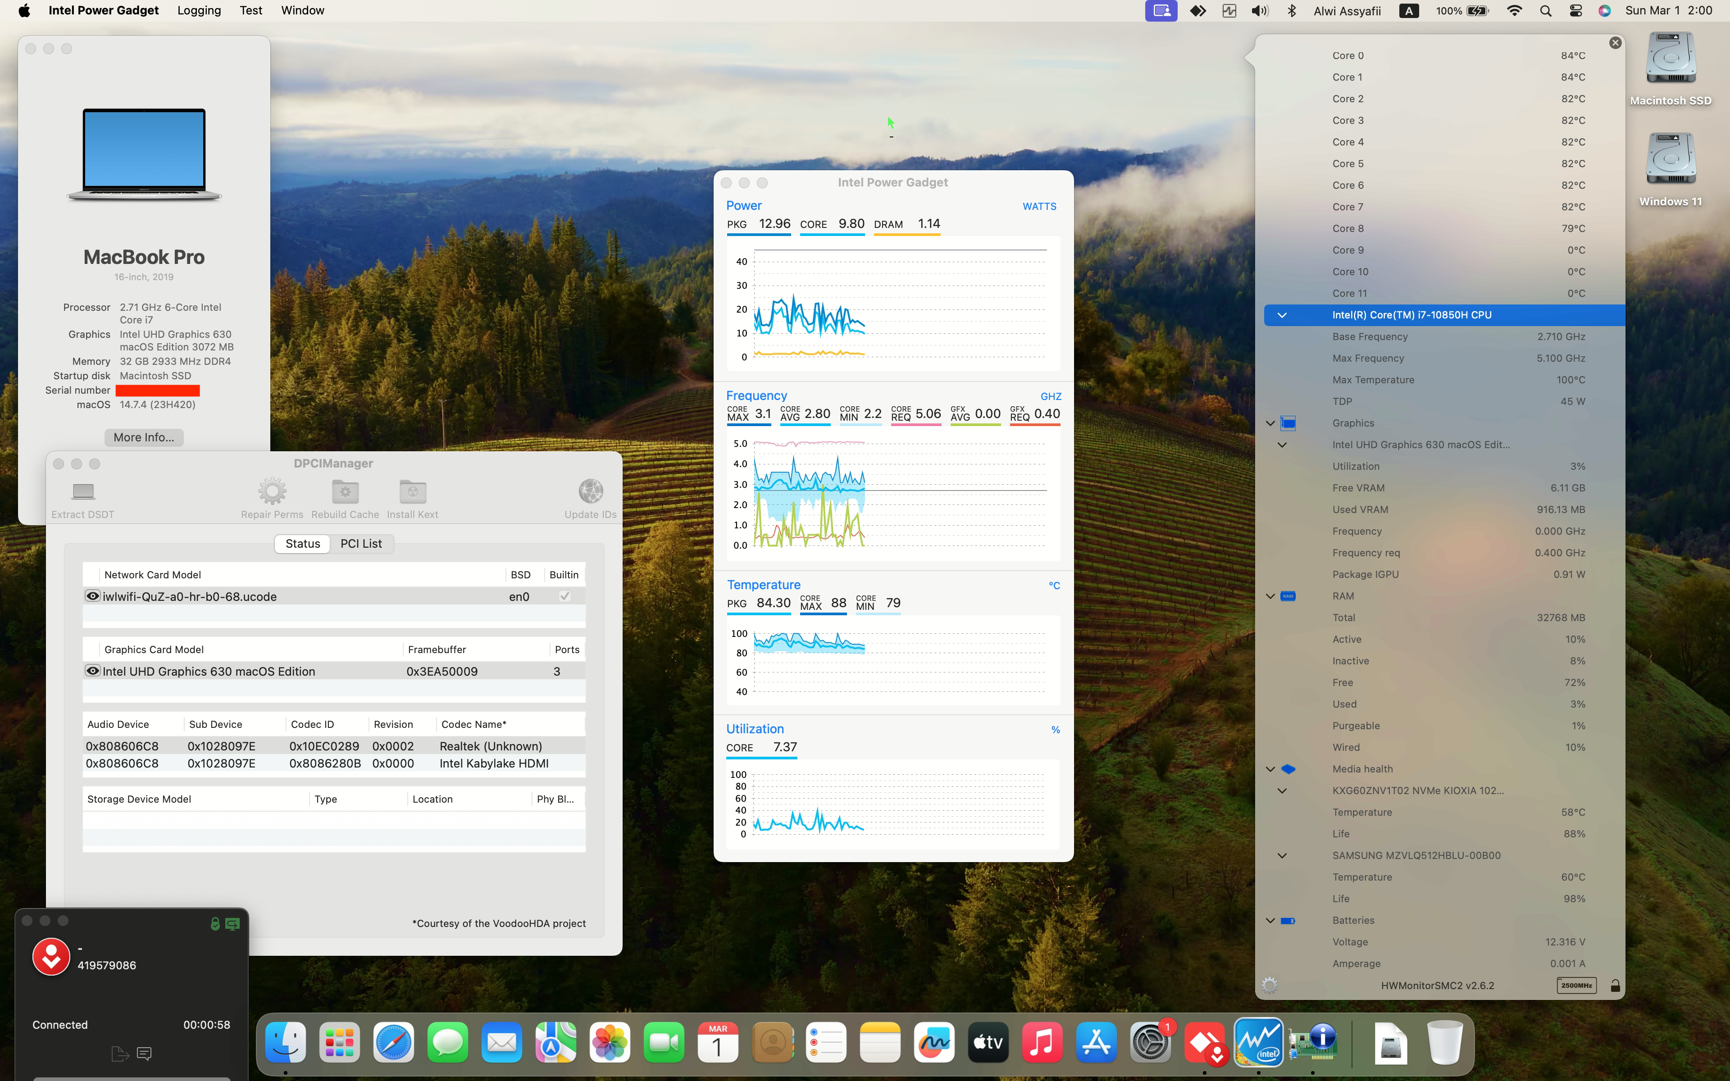Click Update IDs globe icon
This screenshot has width=1730, height=1081.
(x=591, y=491)
